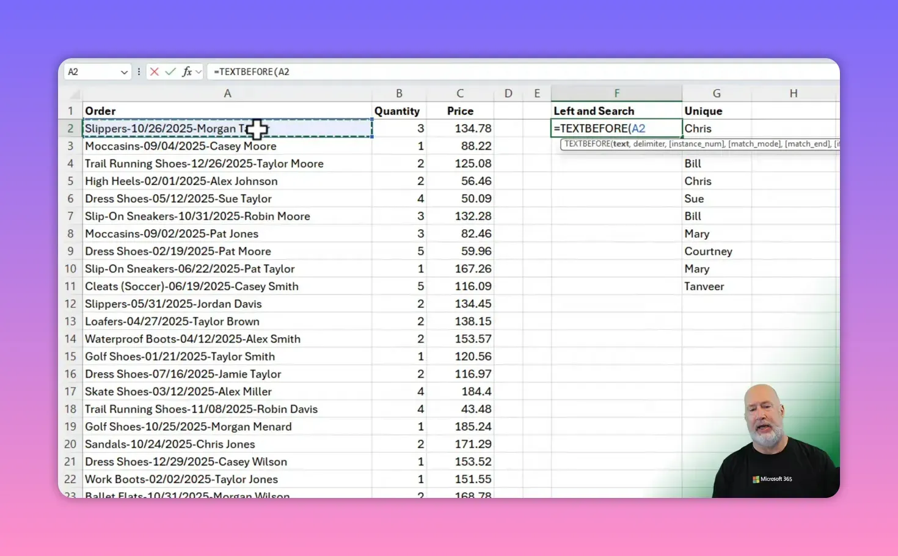Select row 2 by its row header

click(70, 128)
